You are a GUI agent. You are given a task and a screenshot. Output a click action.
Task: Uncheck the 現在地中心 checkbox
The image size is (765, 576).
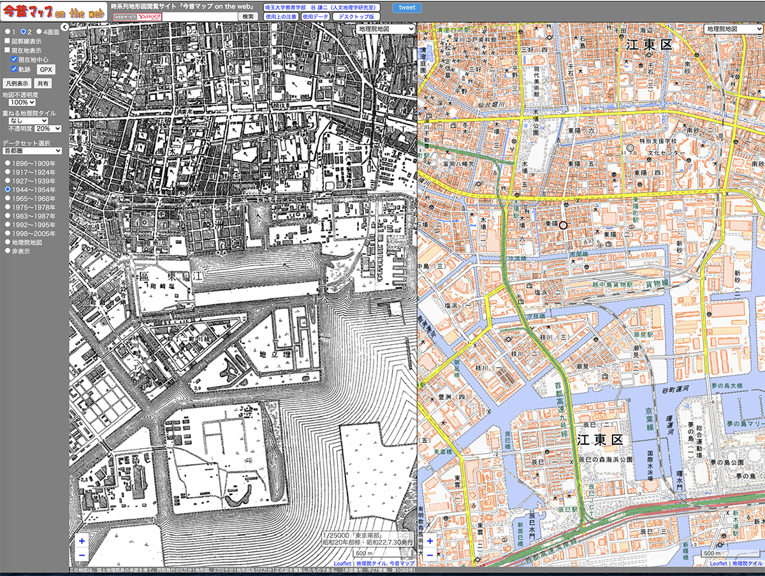coord(14,59)
